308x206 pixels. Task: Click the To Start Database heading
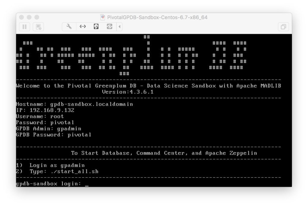[x=164, y=153]
